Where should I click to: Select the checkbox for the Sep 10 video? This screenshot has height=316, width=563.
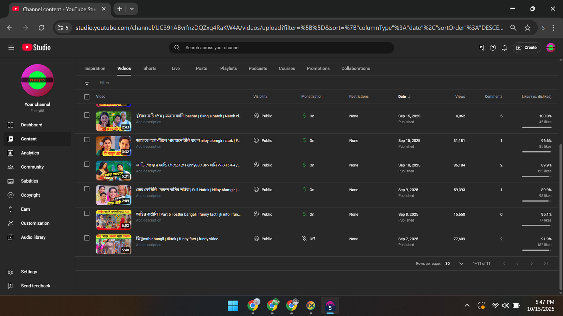pyautogui.click(x=87, y=164)
